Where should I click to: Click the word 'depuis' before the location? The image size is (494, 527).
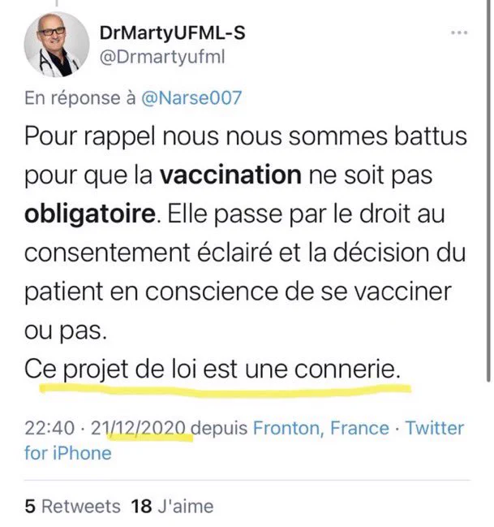coord(219,428)
